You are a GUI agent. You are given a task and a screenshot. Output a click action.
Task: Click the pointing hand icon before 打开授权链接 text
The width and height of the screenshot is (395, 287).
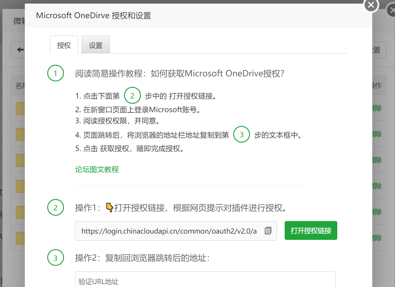[109, 207]
